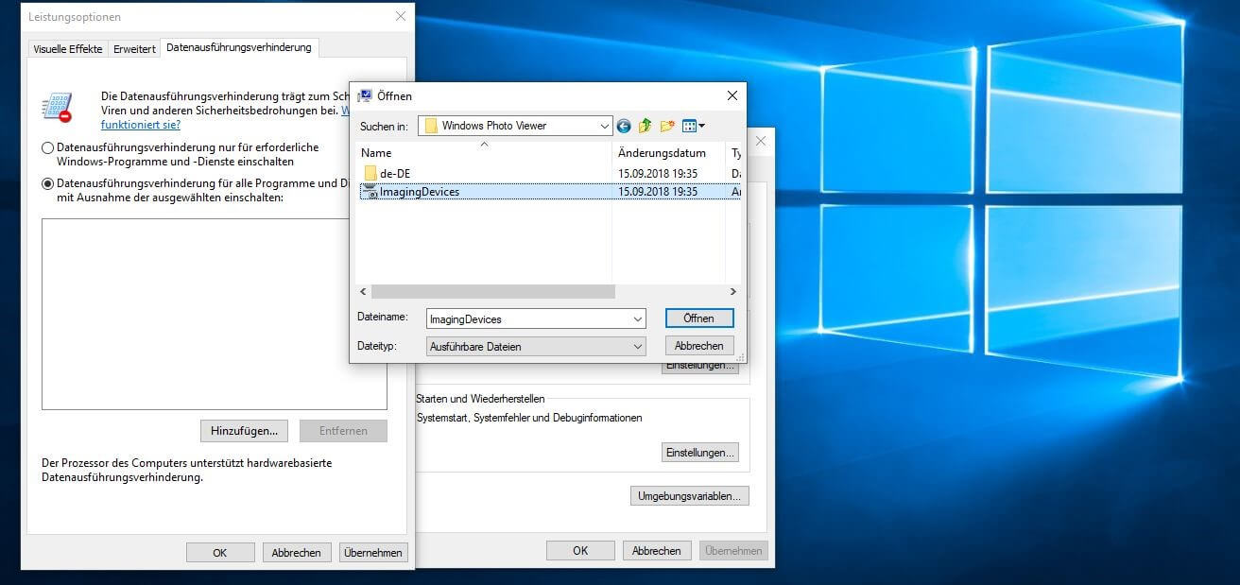This screenshot has height=585, width=1240.
Task: Click the Hinzufügen... button
Action: coord(244,431)
